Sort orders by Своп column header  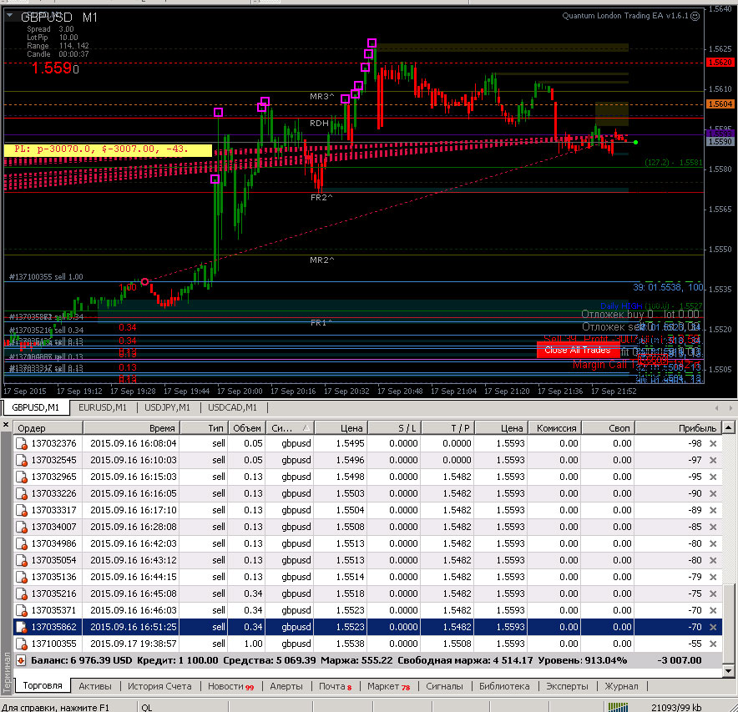coord(608,428)
